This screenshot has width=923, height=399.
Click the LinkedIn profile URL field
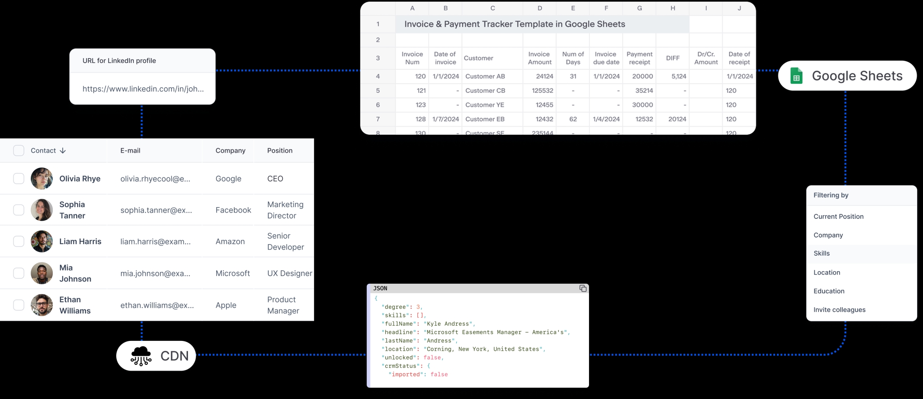143,89
